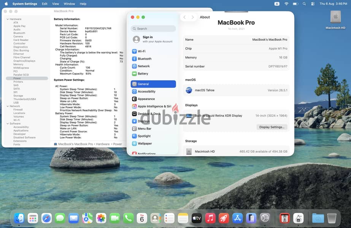
Task: Go forward with the right chevron button
Action: tap(192, 17)
